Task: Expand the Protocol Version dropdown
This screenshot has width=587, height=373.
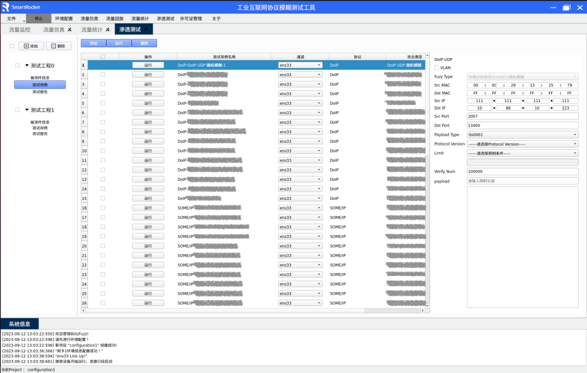Action: pyautogui.click(x=522, y=144)
